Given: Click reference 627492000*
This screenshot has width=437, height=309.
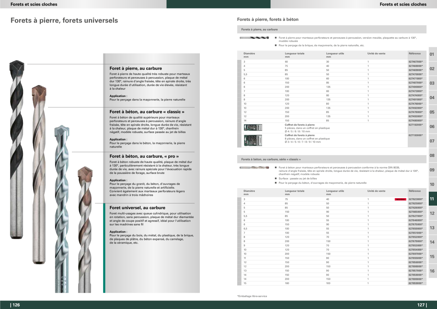Looking at the screenshot, I should (416, 108).
